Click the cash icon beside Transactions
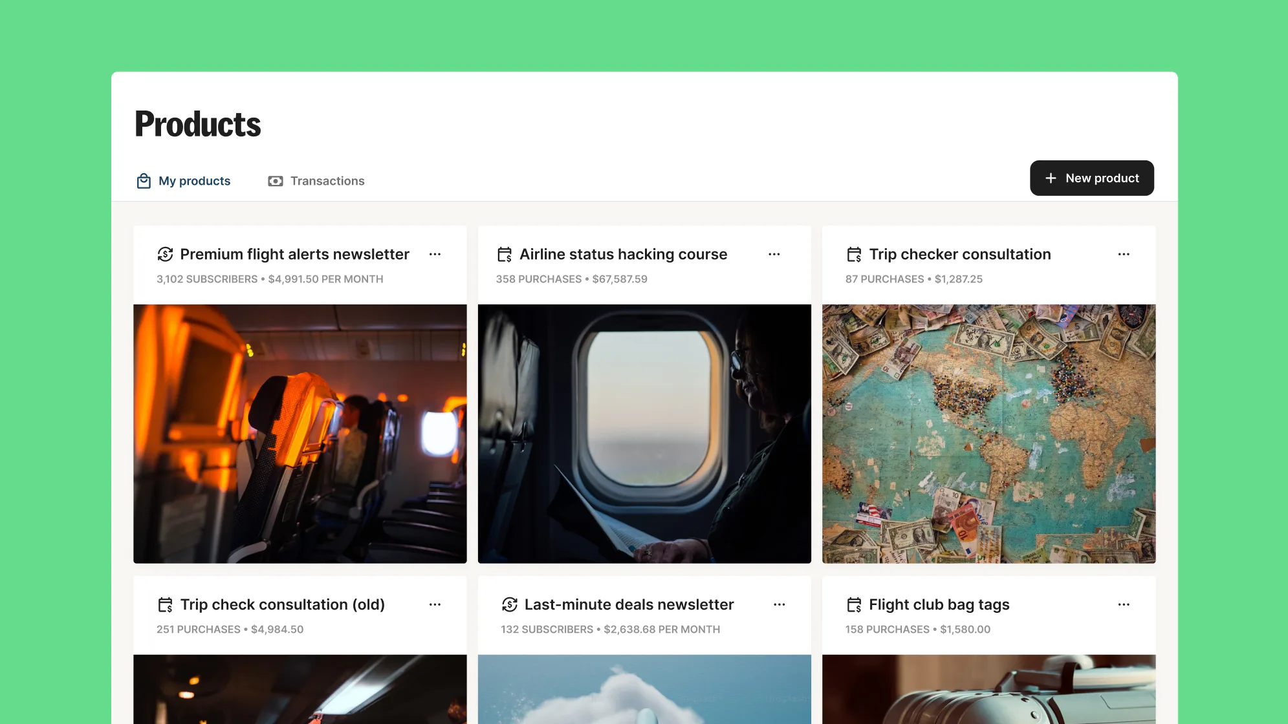This screenshot has width=1288, height=724. (x=276, y=181)
